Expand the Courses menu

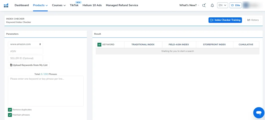pos(59,5)
